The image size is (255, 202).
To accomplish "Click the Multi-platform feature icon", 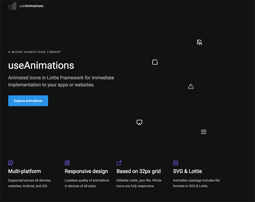I will point(11,163).
